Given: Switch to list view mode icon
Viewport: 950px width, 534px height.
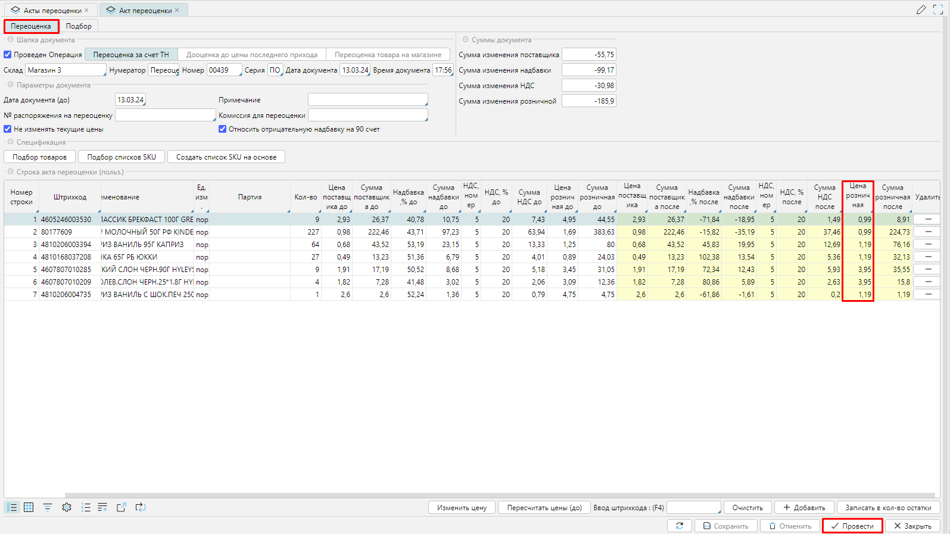Looking at the screenshot, I should [x=12, y=507].
